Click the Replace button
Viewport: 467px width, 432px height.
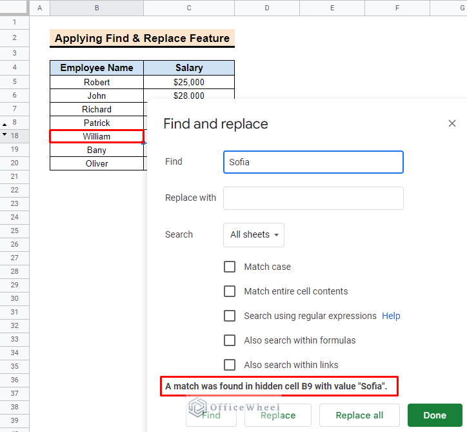(278, 415)
